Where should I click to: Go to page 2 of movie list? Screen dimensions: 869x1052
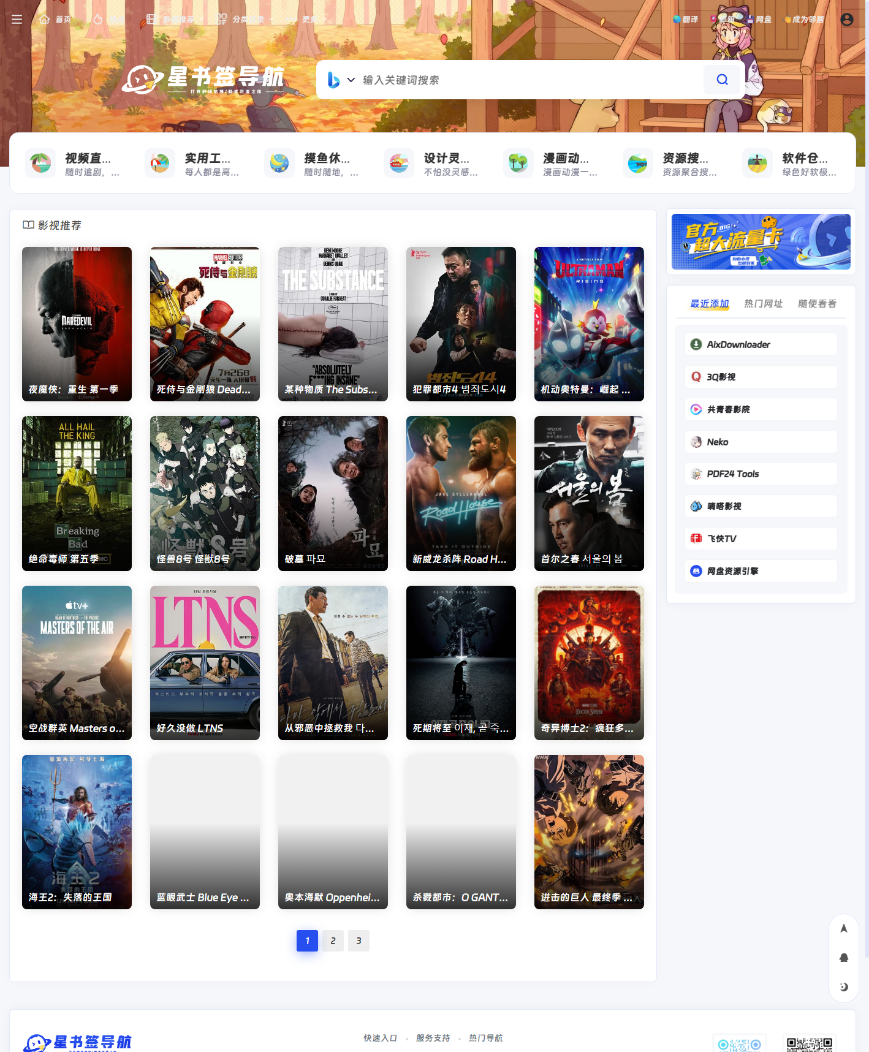pyautogui.click(x=333, y=940)
